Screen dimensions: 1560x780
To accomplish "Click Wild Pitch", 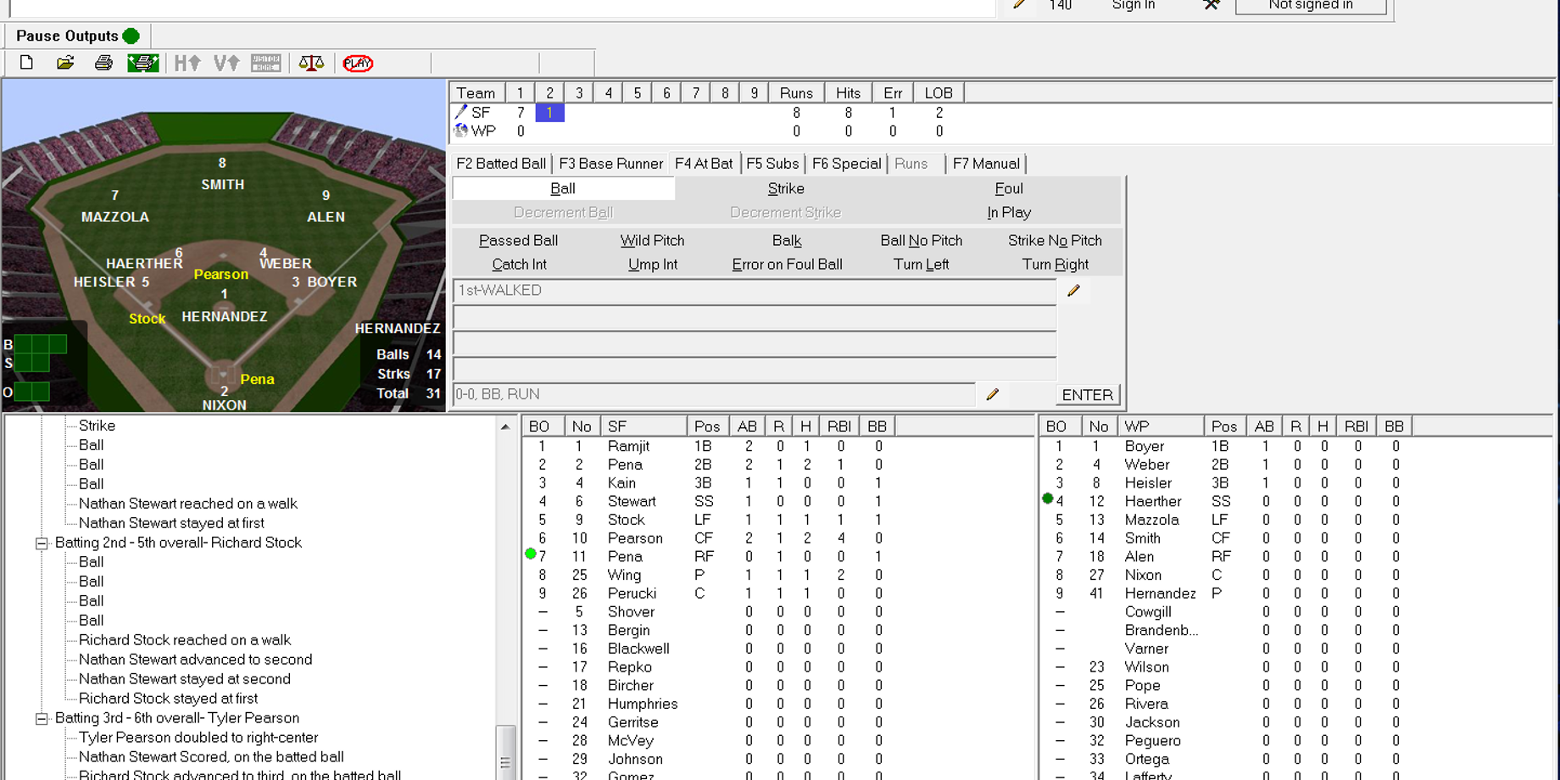I will click(652, 241).
